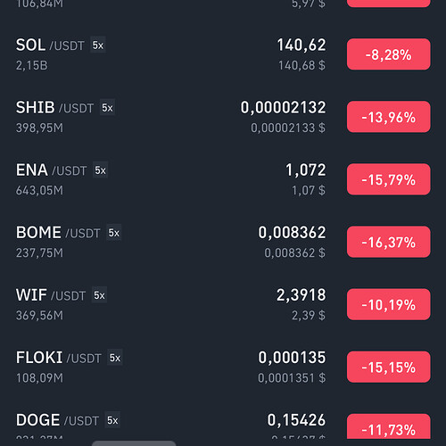Image resolution: width=446 pixels, height=446 pixels.
Task: Open the ENA/USDT trading pair
Action: coord(223,179)
